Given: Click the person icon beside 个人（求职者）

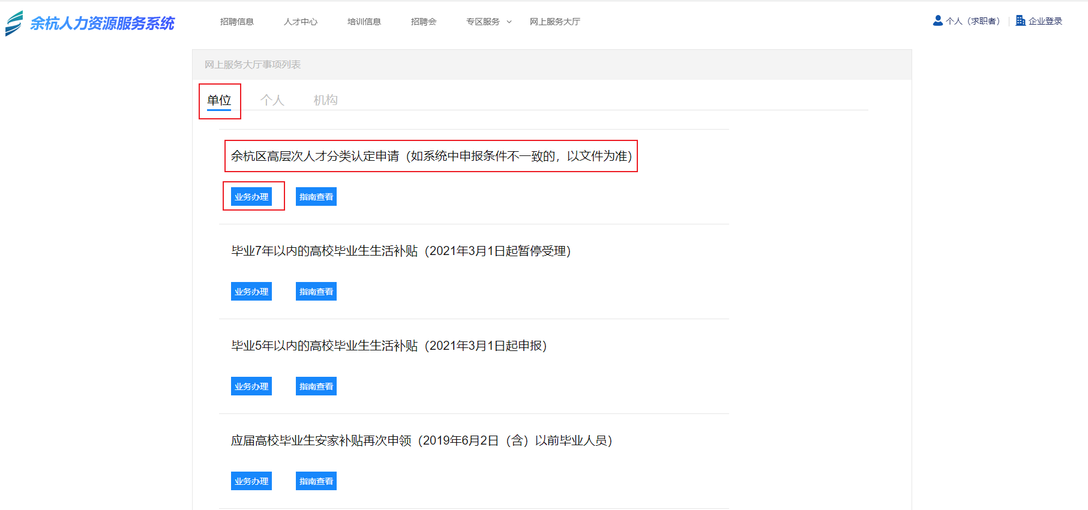Looking at the screenshot, I should pyautogui.click(x=937, y=21).
